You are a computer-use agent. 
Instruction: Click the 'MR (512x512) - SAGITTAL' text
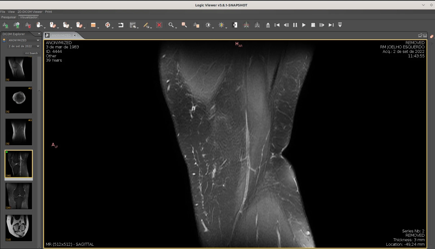(x=70, y=244)
